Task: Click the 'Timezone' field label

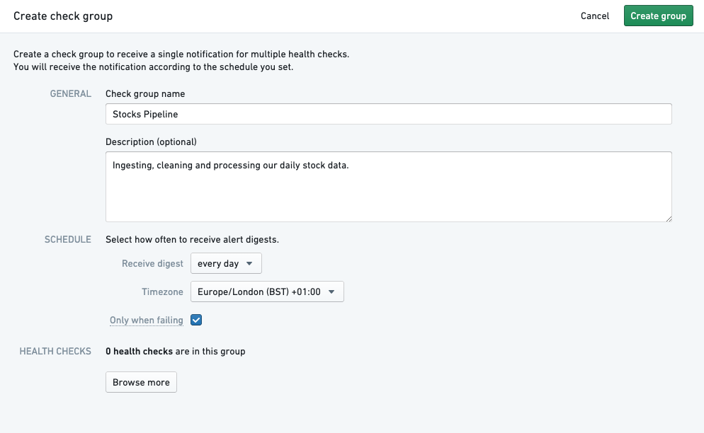Action: point(163,291)
